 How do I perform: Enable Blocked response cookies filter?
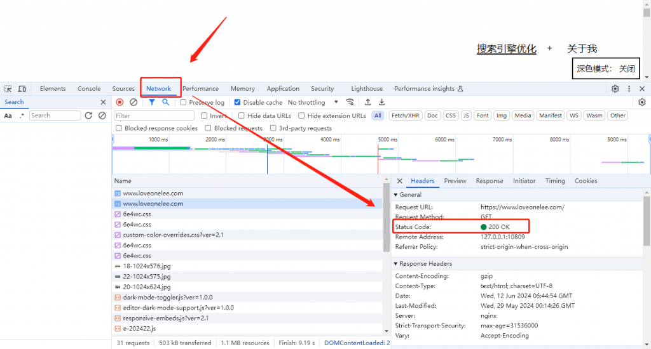pyautogui.click(x=119, y=128)
